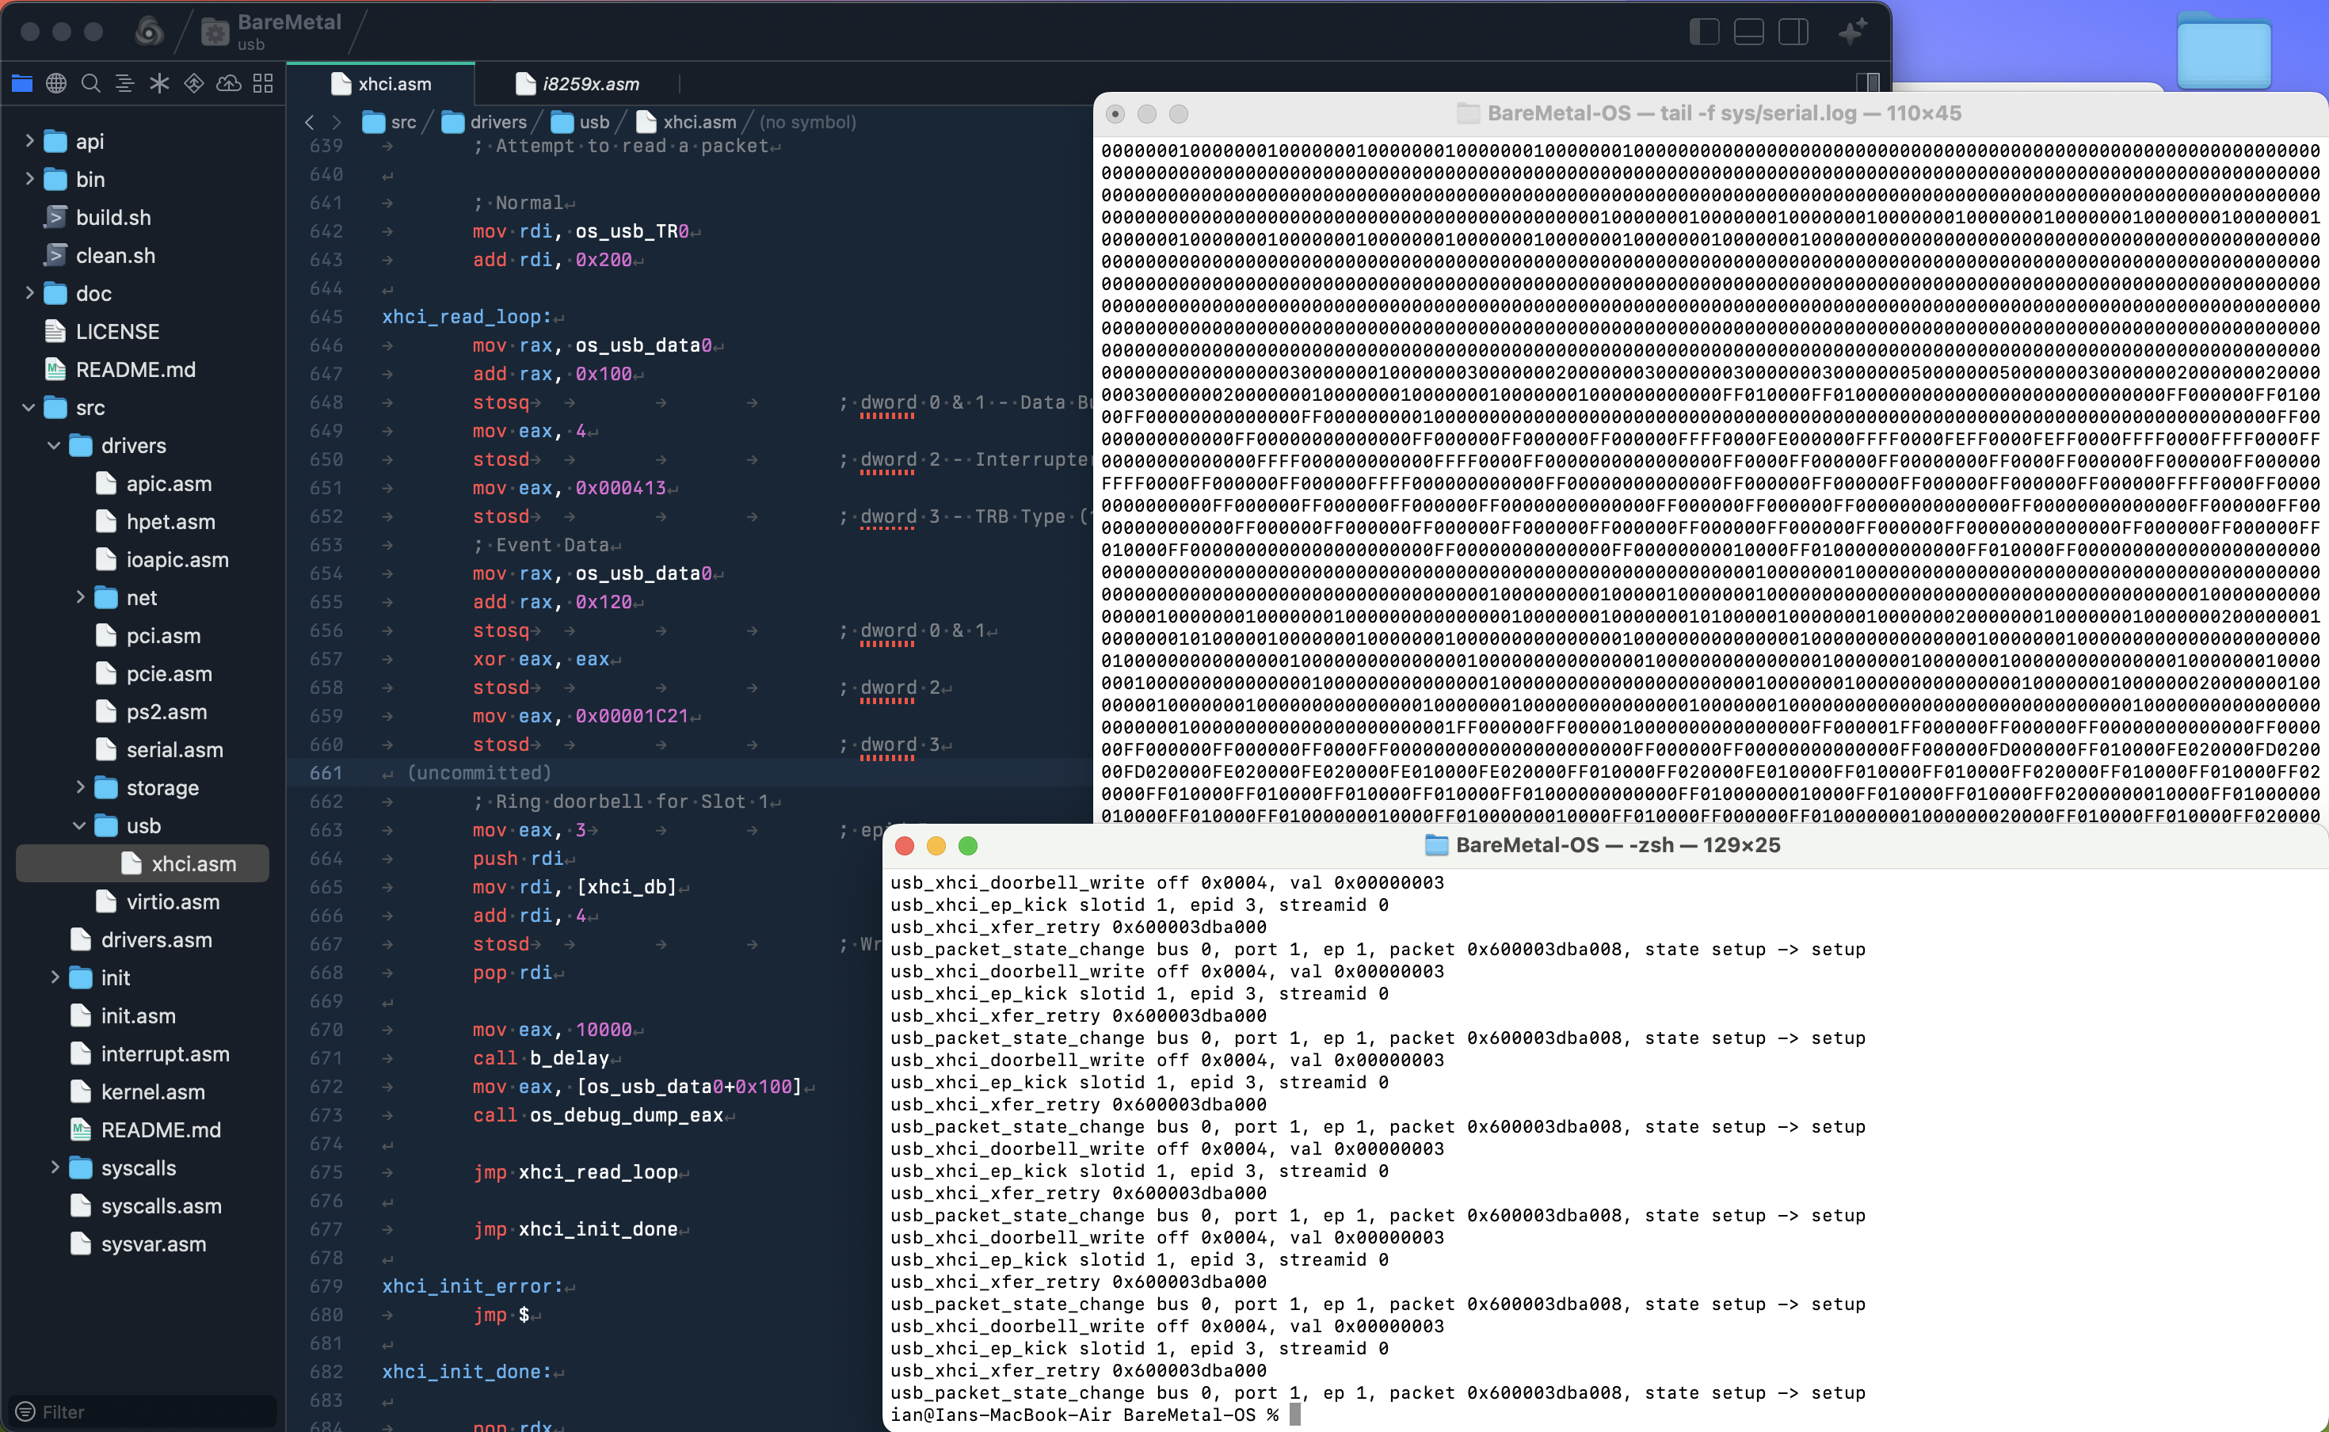Click xhci.asm in the breadcrumb path
The height and width of the screenshot is (1432, 2329).
click(686, 122)
